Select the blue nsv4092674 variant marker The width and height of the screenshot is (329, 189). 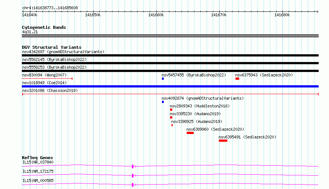[x=163, y=102]
